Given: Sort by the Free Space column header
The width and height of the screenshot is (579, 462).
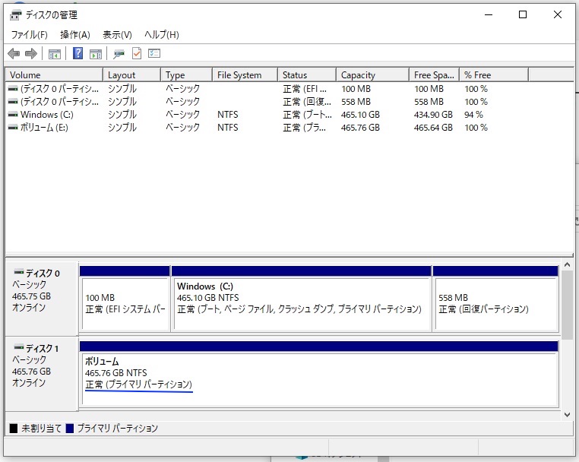Looking at the screenshot, I should coord(435,75).
